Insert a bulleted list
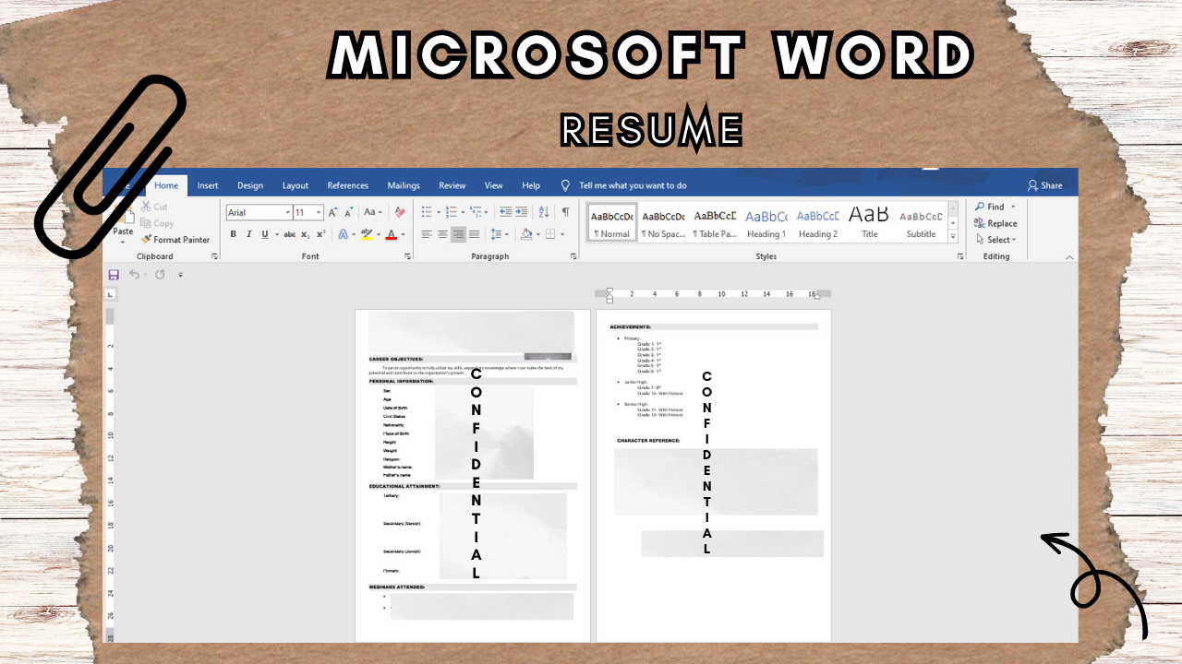The image size is (1182, 664). click(428, 212)
